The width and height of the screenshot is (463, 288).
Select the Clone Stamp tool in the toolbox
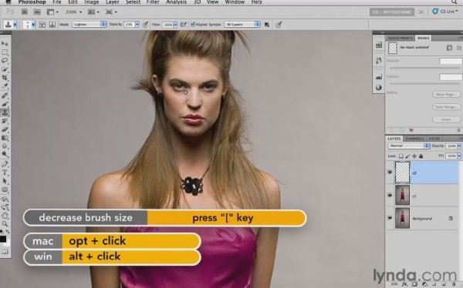click(x=5, y=112)
